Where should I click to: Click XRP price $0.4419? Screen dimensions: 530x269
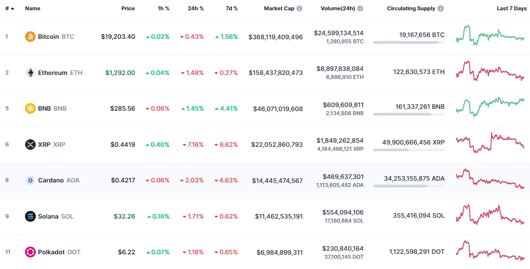point(123,145)
